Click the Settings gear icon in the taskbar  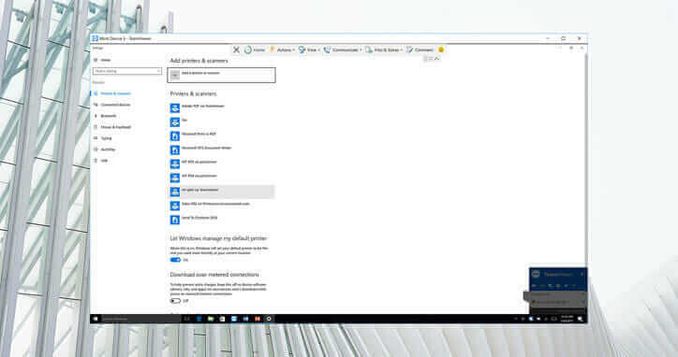(x=269, y=319)
